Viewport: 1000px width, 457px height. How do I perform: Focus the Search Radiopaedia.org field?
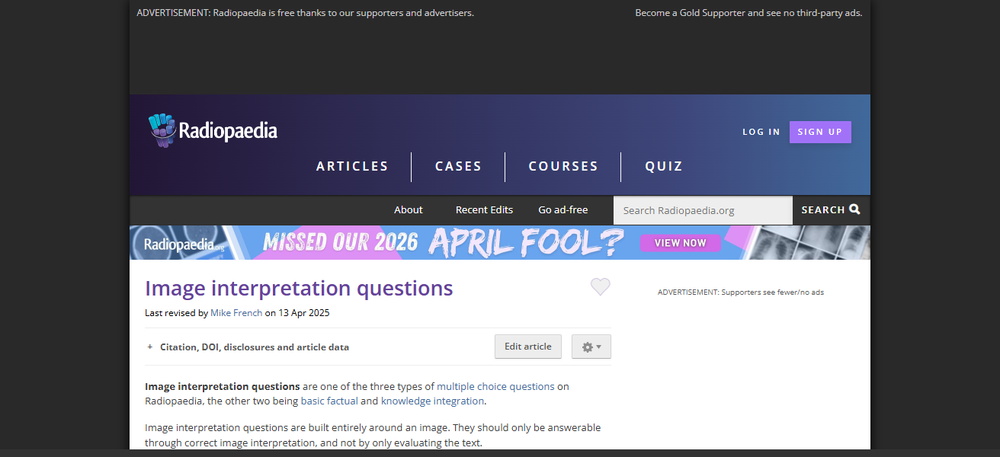[702, 210]
